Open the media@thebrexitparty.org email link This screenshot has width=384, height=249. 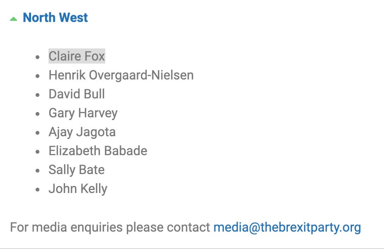[x=287, y=227]
